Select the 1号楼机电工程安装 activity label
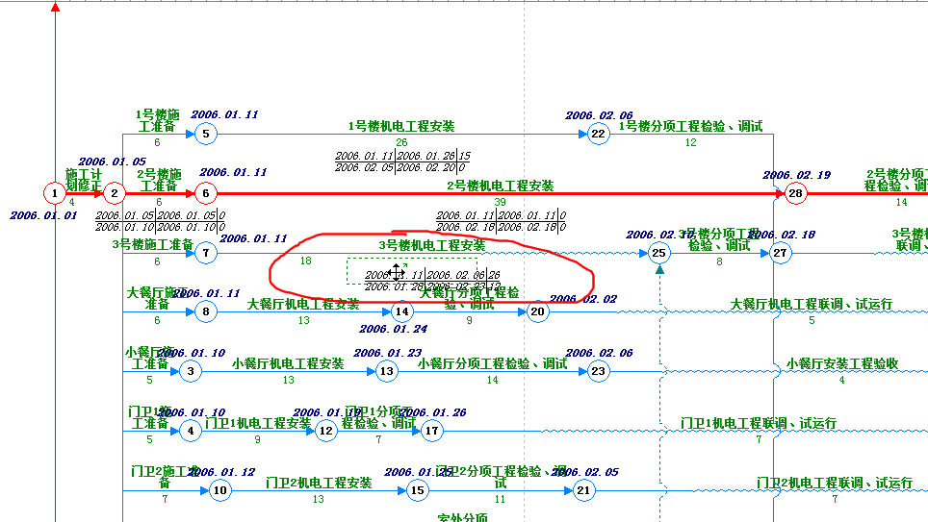928x522 pixels. coord(401,126)
